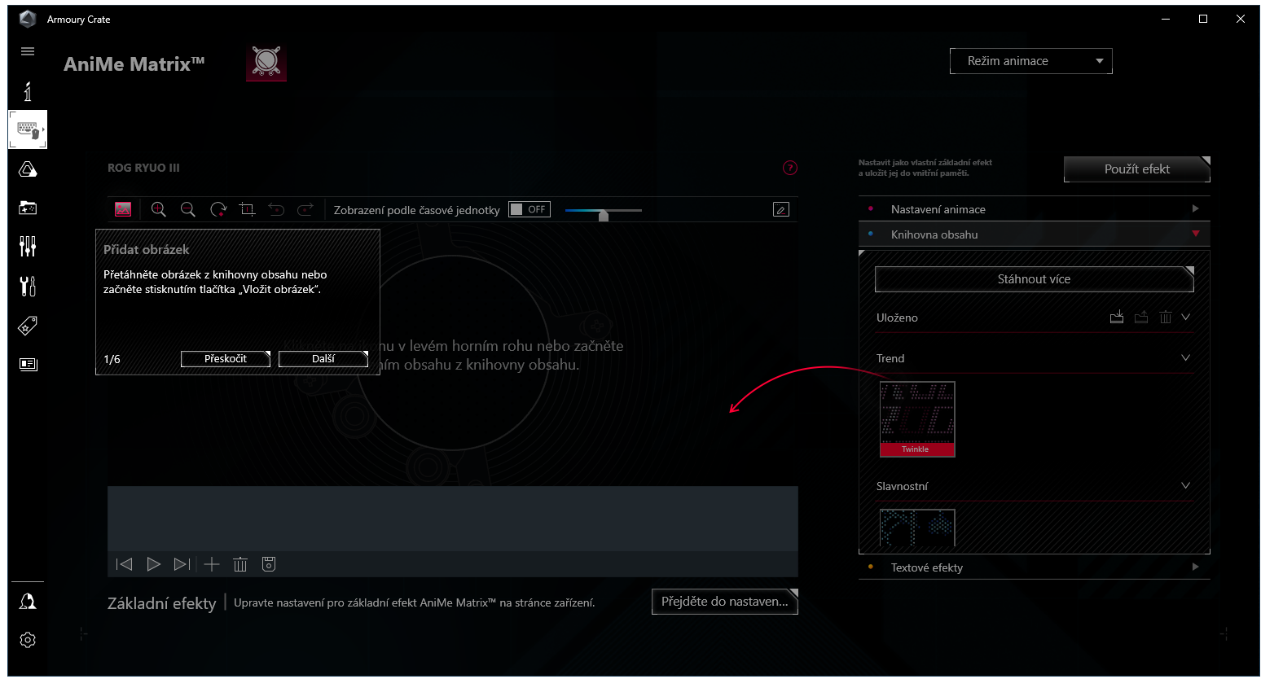The width and height of the screenshot is (1261, 679).
Task: Export content from Uloženo section
Action: [x=1141, y=317]
